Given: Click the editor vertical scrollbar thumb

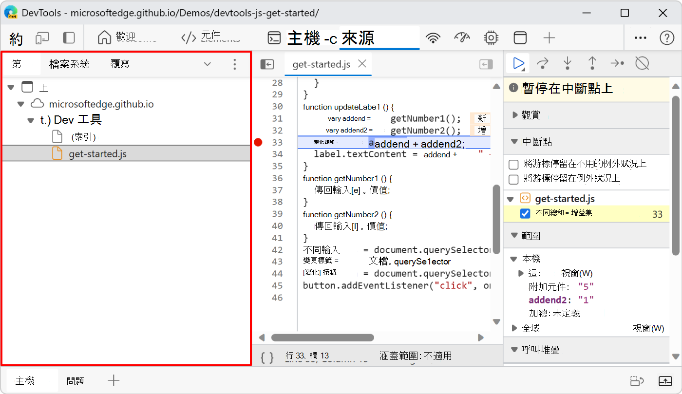Looking at the screenshot, I should point(496,219).
